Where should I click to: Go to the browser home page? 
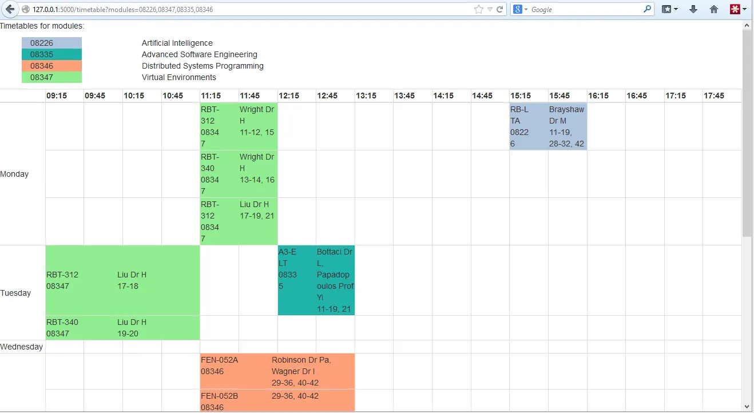pos(713,9)
